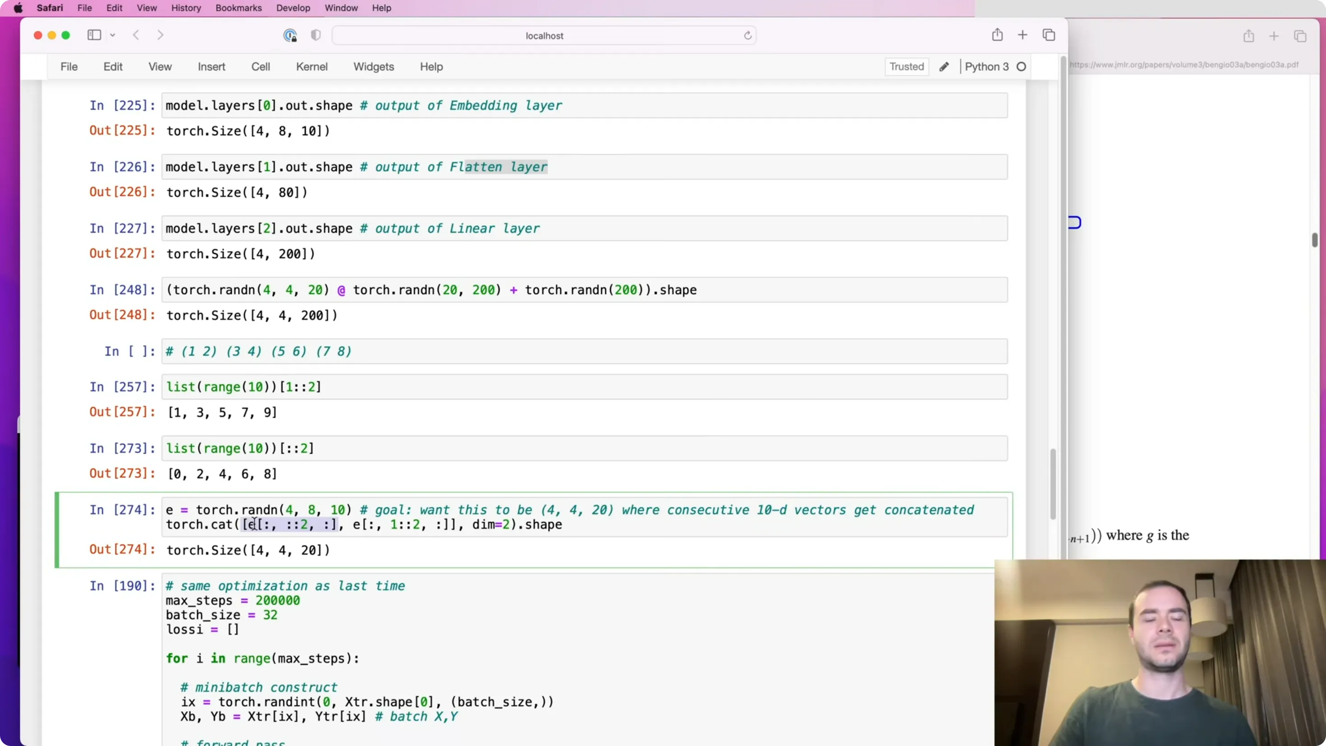Go forward with the forward arrow
This screenshot has height=746, width=1326.
[160, 35]
